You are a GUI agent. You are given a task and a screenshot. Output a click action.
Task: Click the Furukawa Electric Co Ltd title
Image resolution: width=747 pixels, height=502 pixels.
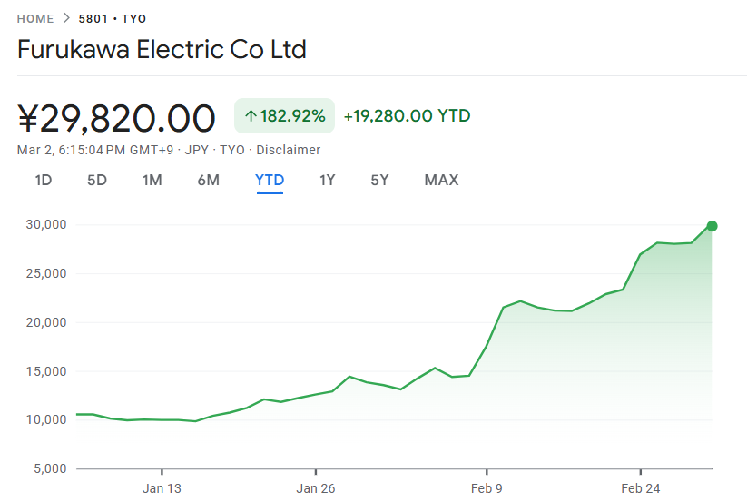click(162, 49)
